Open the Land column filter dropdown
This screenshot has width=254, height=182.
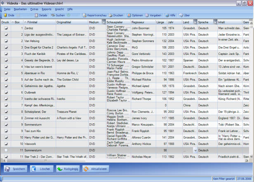(195, 22)
